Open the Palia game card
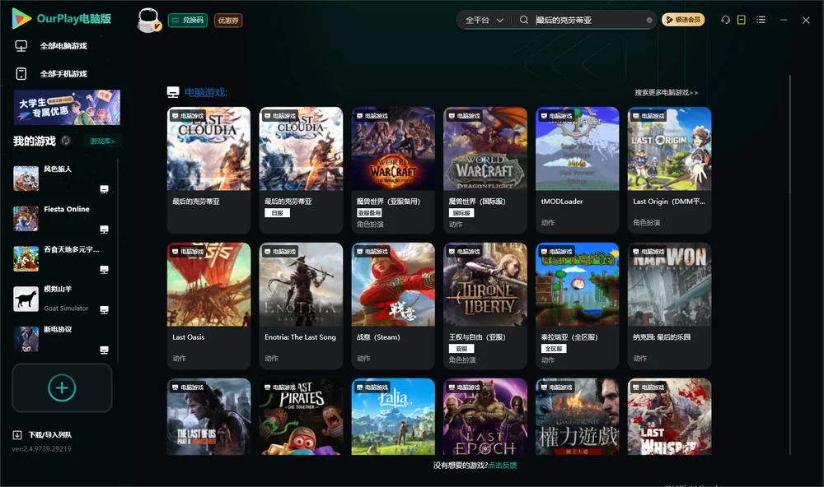Image resolution: width=824 pixels, height=487 pixels. click(x=393, y=417)
